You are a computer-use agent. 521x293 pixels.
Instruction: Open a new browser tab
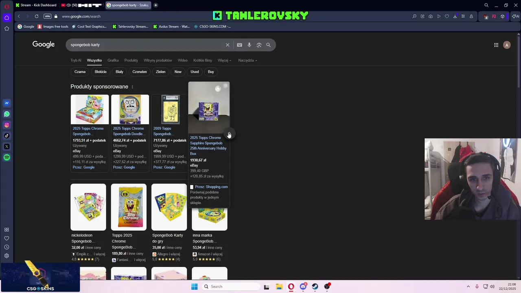tap(155, 5)
